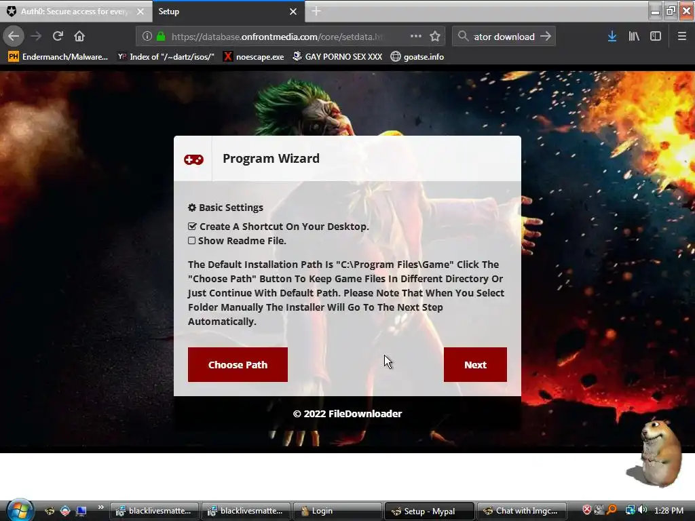Image resolution: width=695 pixels, height=521 pixels.
Task: Submit search with the arrow button
Action: point(546,37)
